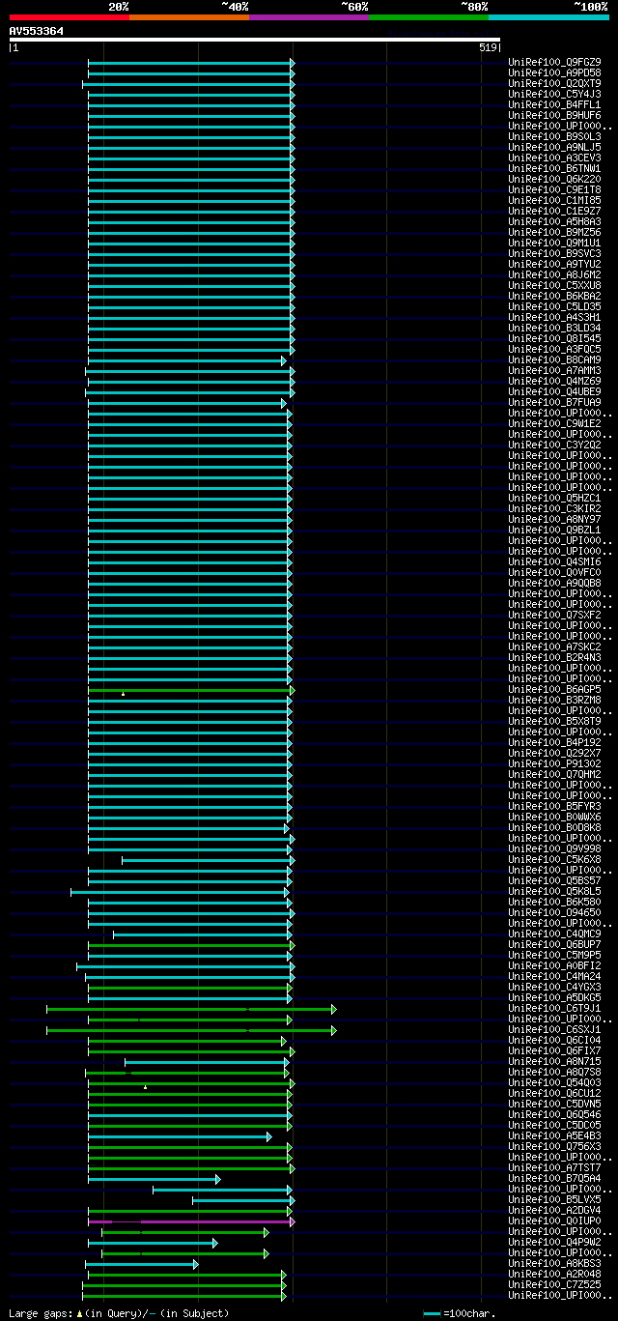Select the UniRef100_A3CEV3 label

554,158
